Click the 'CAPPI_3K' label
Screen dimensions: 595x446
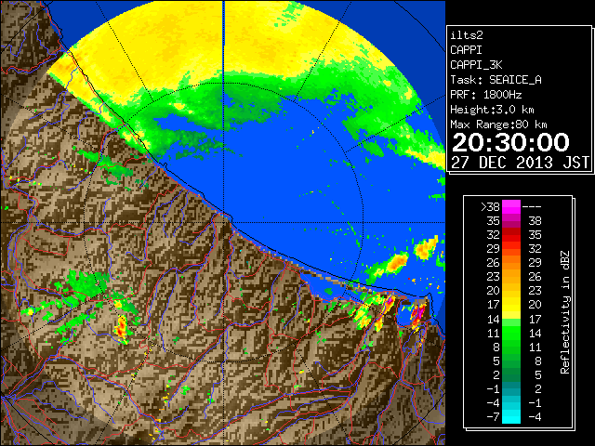click(x=476, y=65)
